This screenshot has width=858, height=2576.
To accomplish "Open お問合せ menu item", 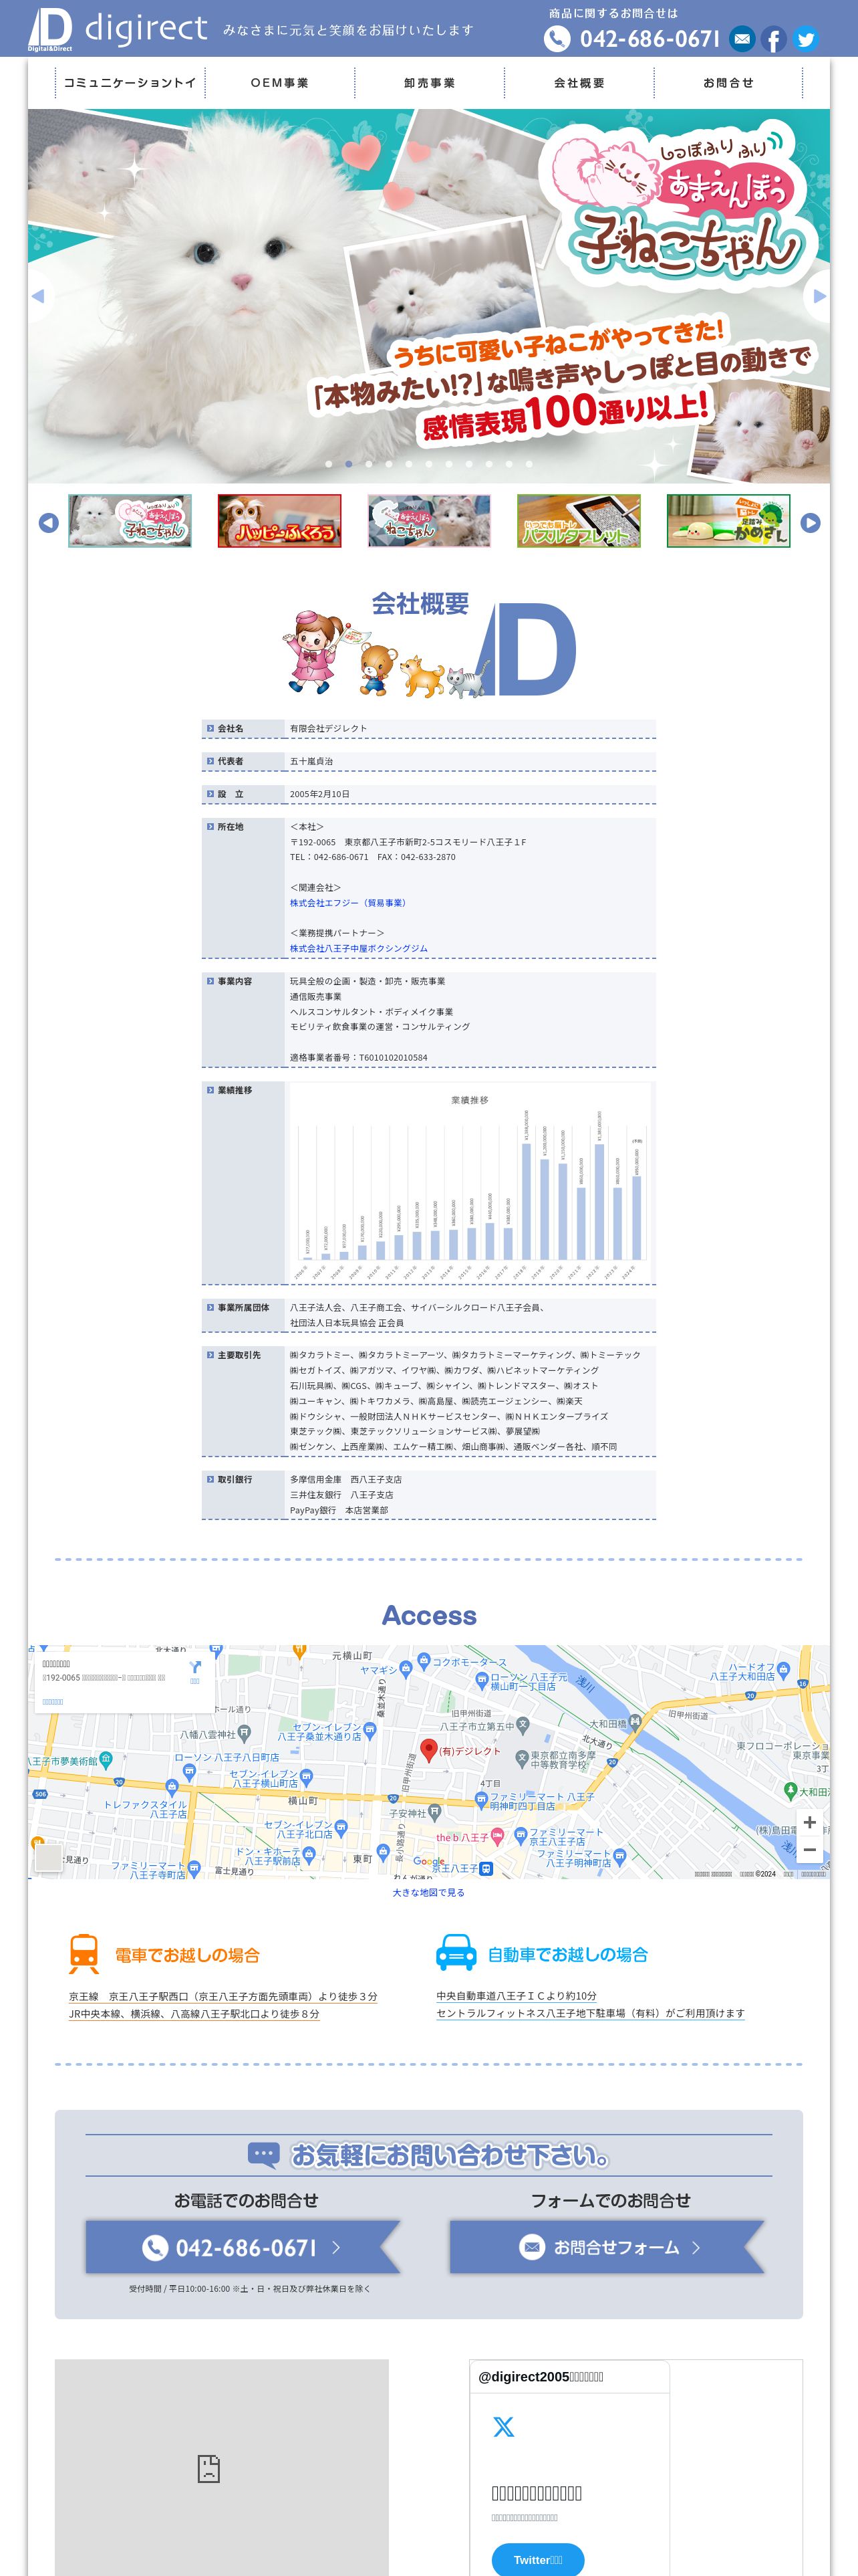I will coord(728,83).
